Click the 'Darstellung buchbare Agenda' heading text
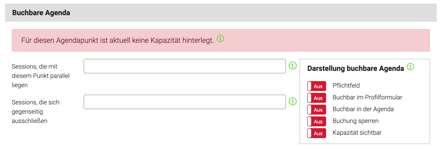The height and width of the screenshot is (149, 440). [356, 68]
